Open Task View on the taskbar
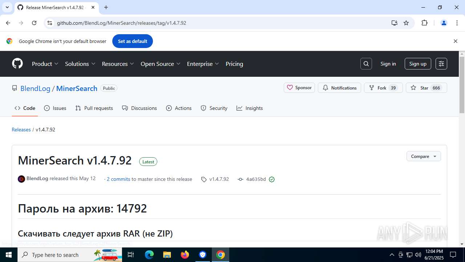 [131, 255]
